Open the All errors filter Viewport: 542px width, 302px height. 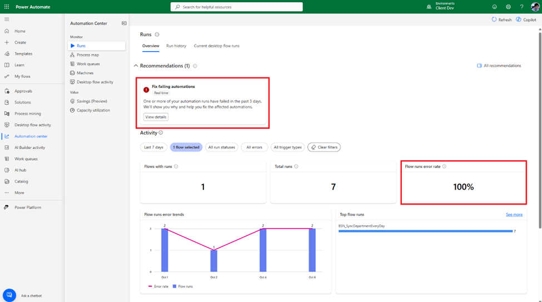[254, 147]
